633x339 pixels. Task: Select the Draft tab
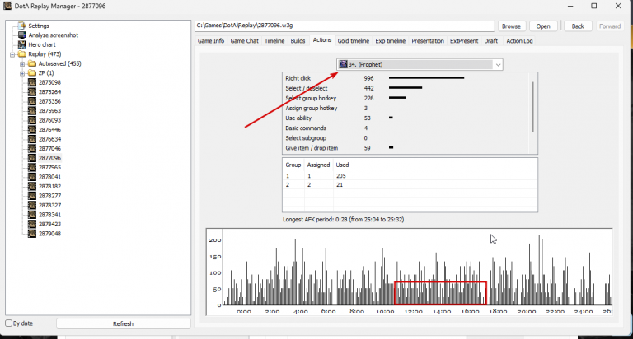pyautogui.click(x=491, y=40)
